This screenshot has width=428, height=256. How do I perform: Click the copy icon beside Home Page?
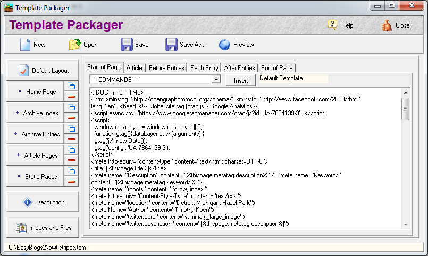tap(71, 87)
